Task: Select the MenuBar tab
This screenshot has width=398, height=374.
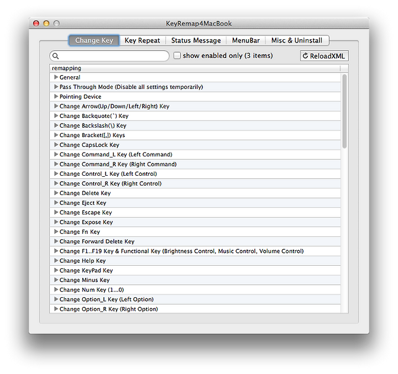Action: [x=245, y=40]
